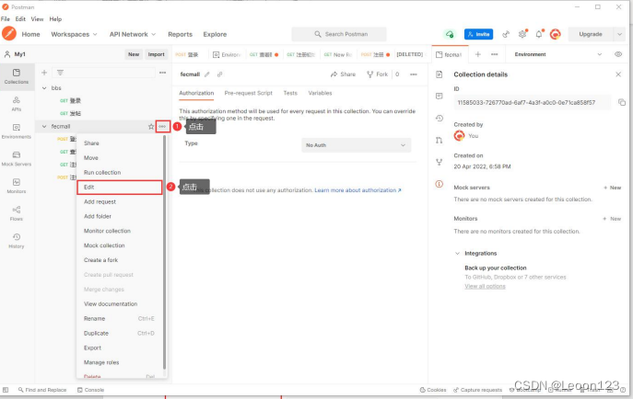The height and width of the screenshot is (399, 633).
Task: Open a new tab with plus icon
Action: click(x=478, y=54)
